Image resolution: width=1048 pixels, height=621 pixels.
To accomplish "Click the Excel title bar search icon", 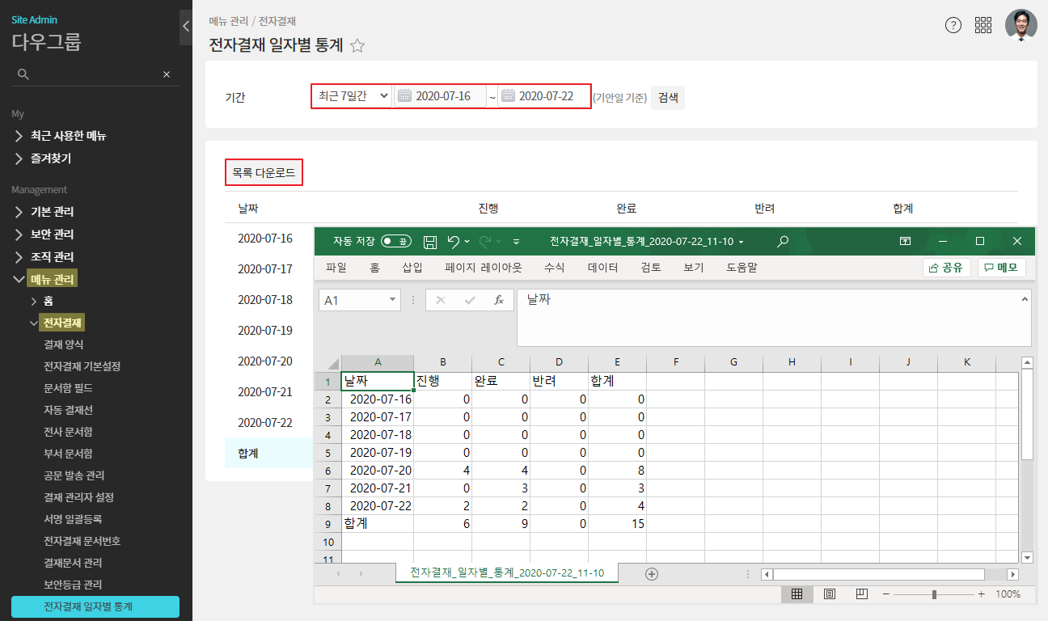I will click(782, 241).
